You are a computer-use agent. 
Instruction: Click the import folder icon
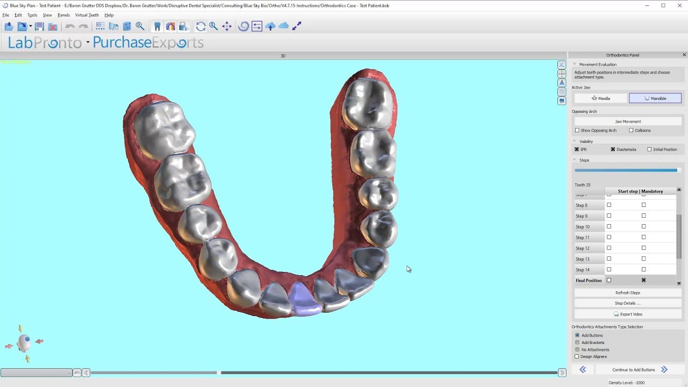pyautogui.click(x=21, y=26)
